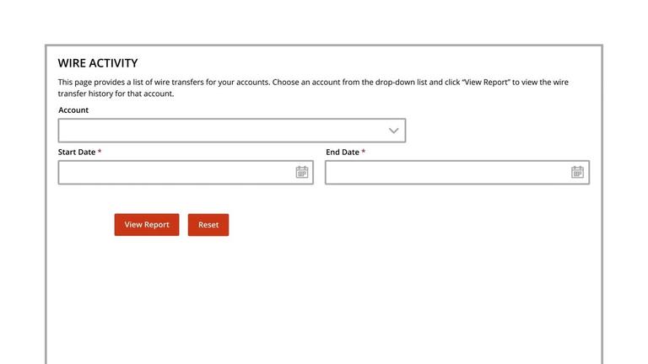Click the Account field label
Image resolution: width=648 pixels, height=364 pixels.
click(73, 110)
